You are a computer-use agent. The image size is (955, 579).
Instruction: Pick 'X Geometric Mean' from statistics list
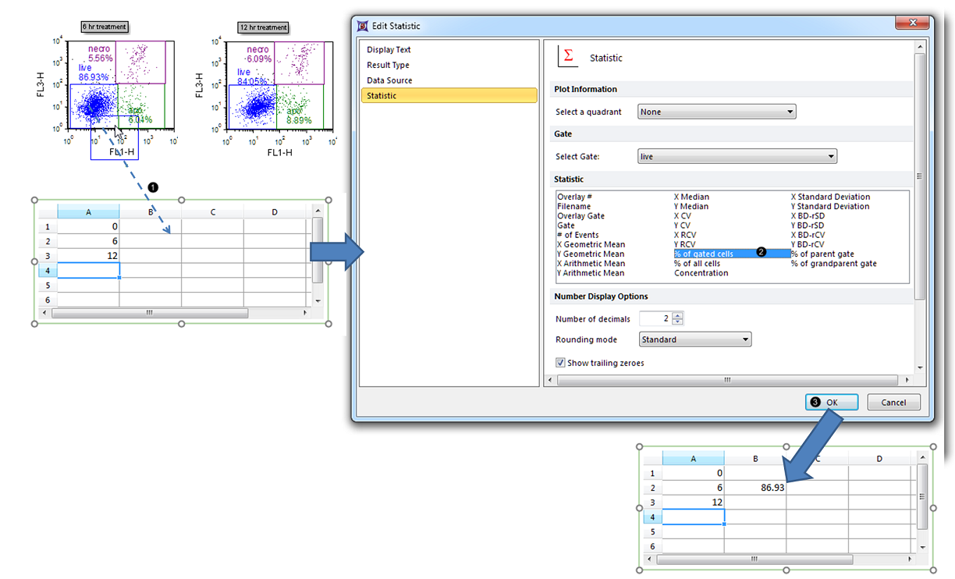point(590,245)
